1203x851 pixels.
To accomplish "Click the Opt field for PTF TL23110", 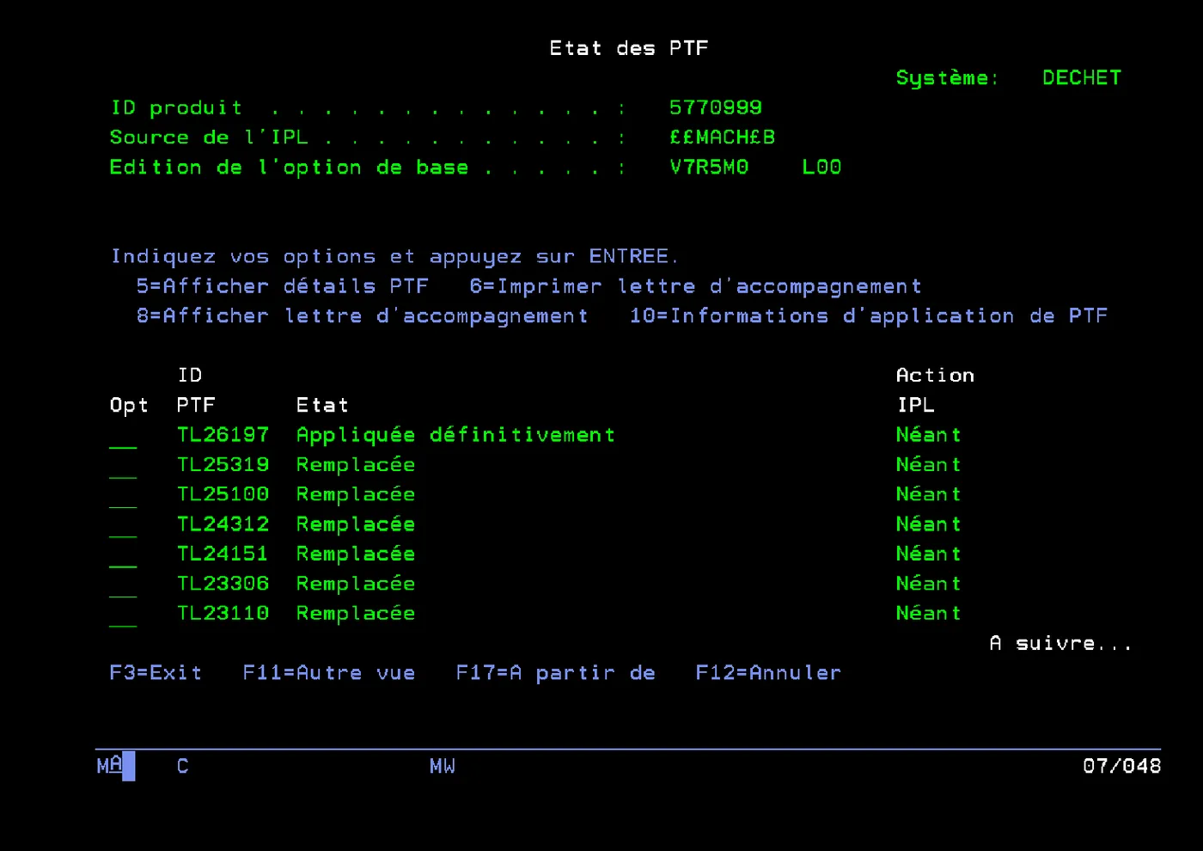I will [123, 615].
